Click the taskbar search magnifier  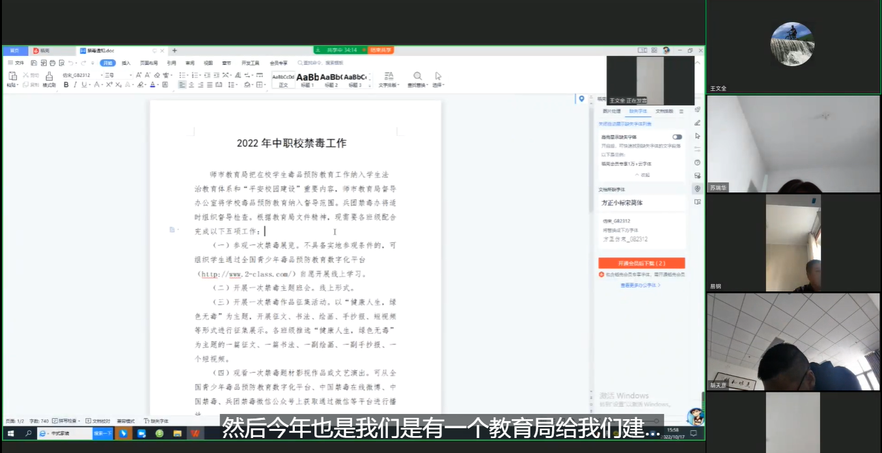click(28, 433)
